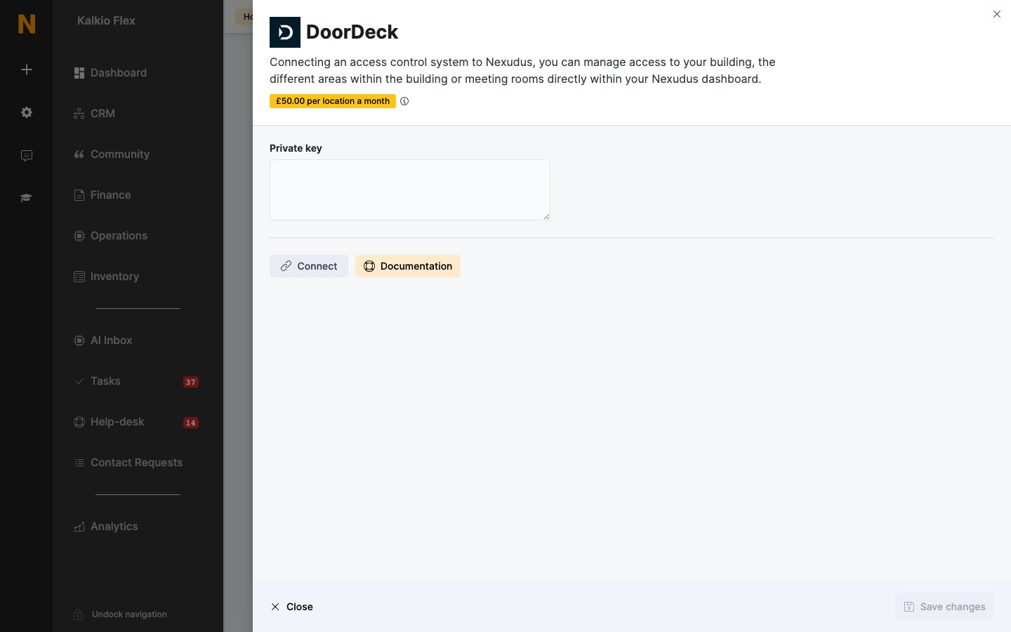Open Tasks in the sidebar

point(97,381)
